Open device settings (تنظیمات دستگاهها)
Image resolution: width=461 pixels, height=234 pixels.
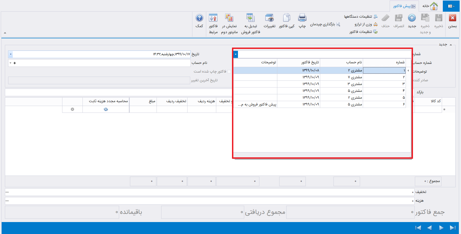(360, 17)
